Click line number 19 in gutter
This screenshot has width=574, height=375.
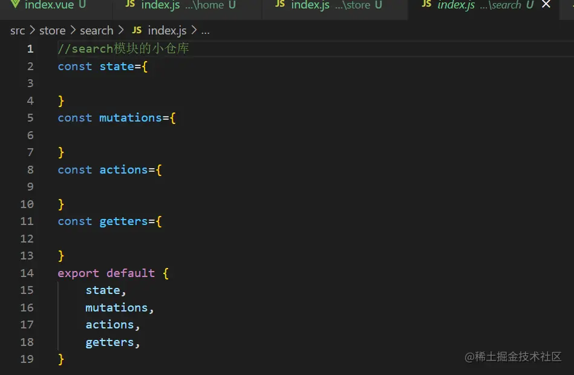point(27,359)
